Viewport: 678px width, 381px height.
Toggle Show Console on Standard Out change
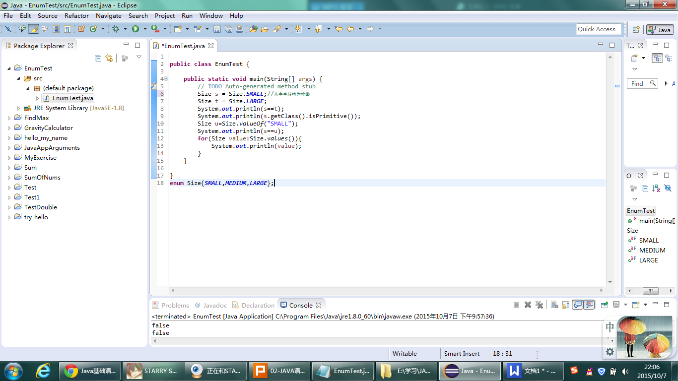click(x=577, y=305)
